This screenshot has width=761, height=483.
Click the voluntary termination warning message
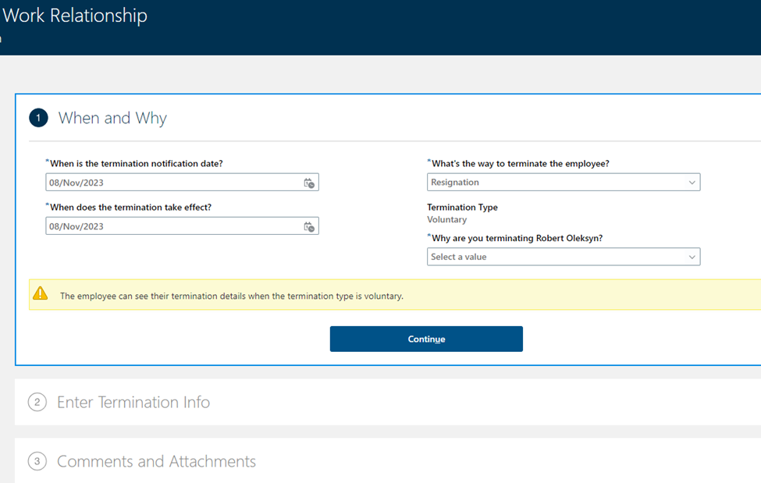pyautogui.click(x=232, y=296)
